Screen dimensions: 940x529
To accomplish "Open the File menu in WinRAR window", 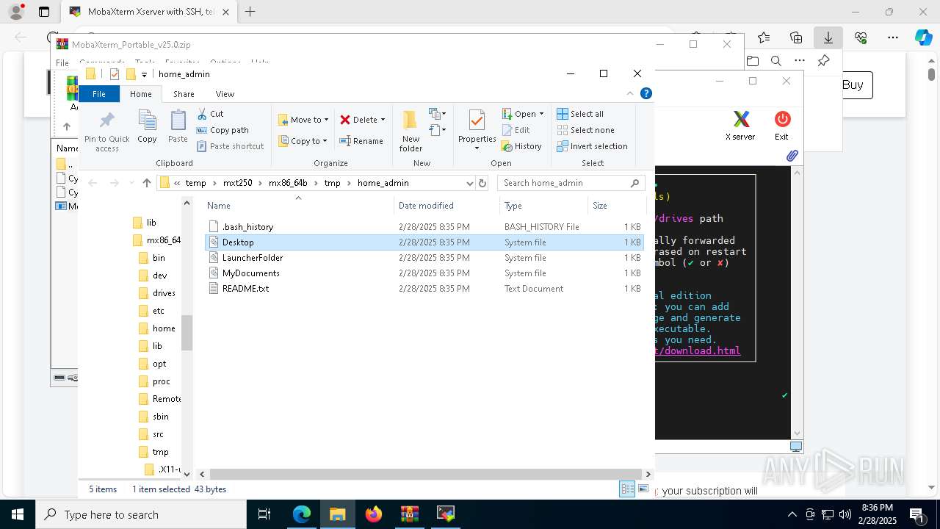I will [x=62, y=63].
